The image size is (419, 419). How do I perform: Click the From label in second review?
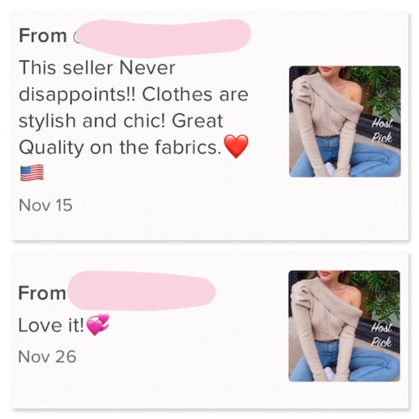(42, 293)
